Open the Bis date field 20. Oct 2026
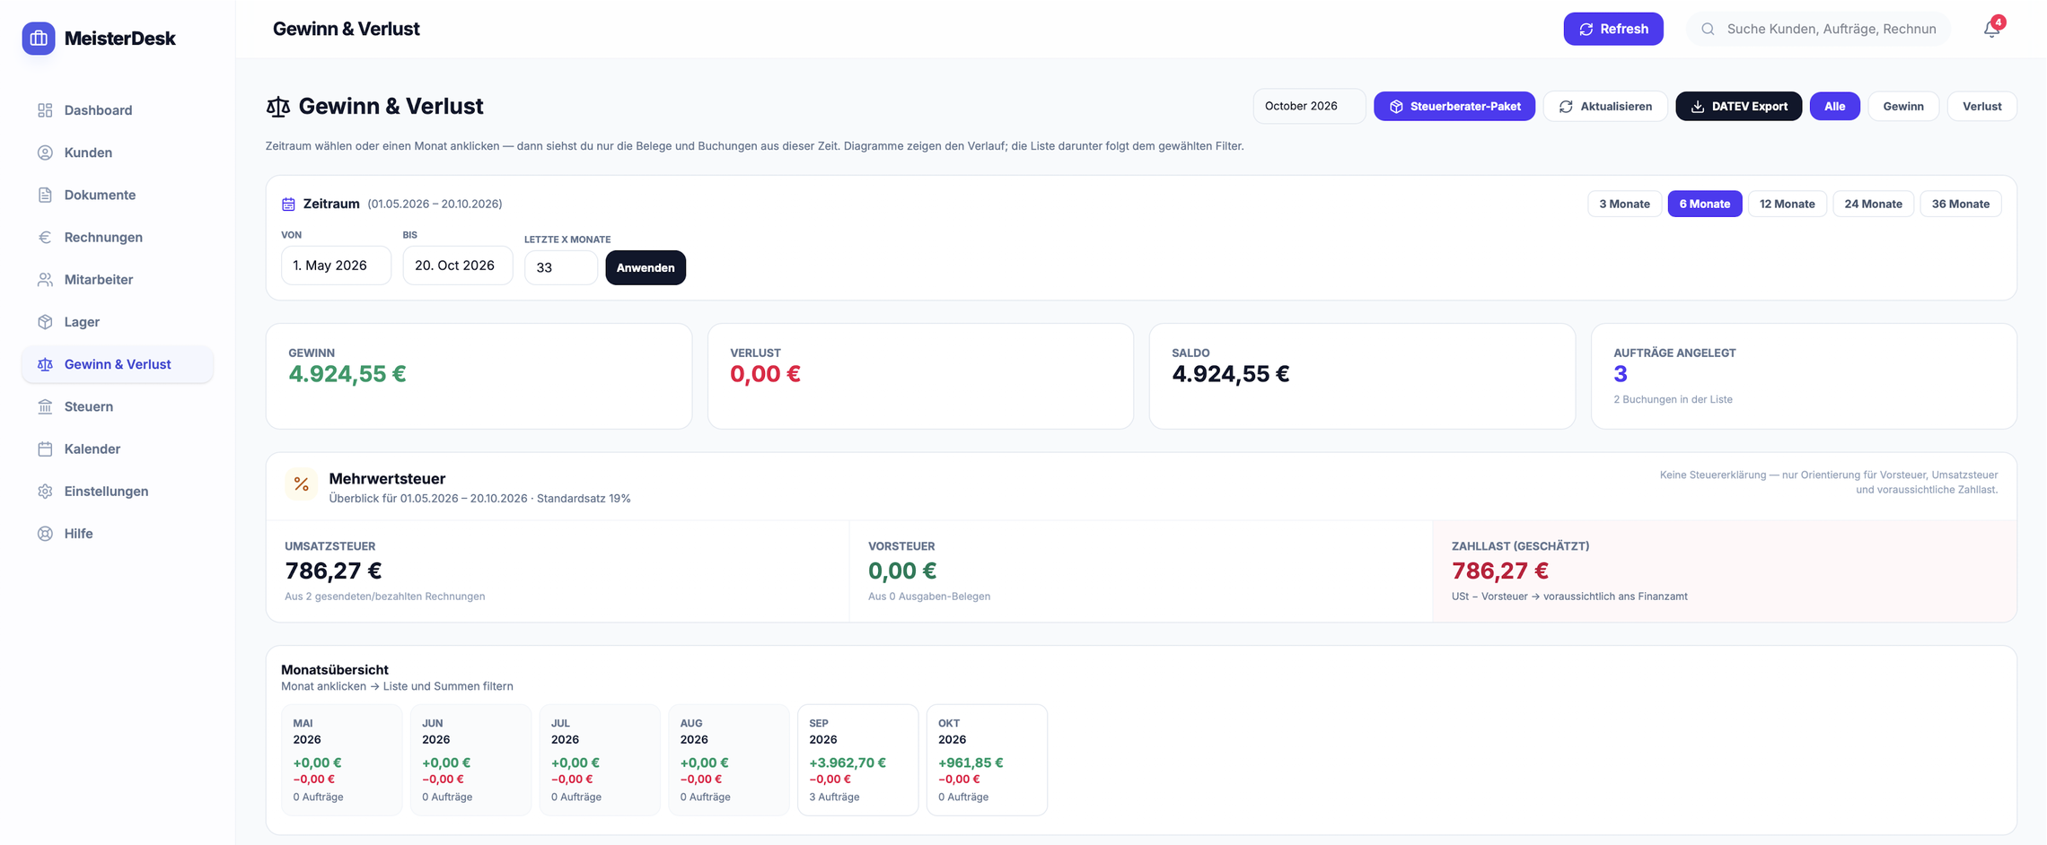The width and height of the screenshot is (2047, 845). 457,266
